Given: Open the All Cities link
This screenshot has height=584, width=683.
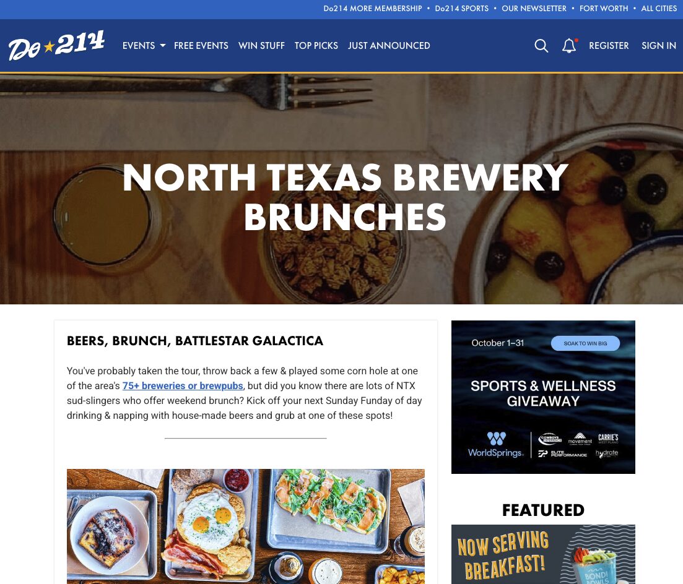Looking at the screenshot, I should (x=659, y=9).
